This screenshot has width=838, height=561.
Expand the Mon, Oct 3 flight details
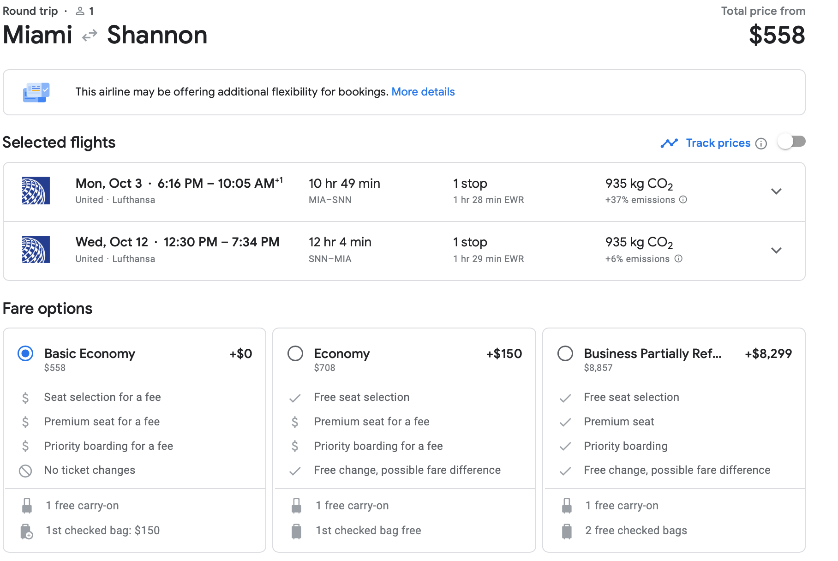point(776,191)
